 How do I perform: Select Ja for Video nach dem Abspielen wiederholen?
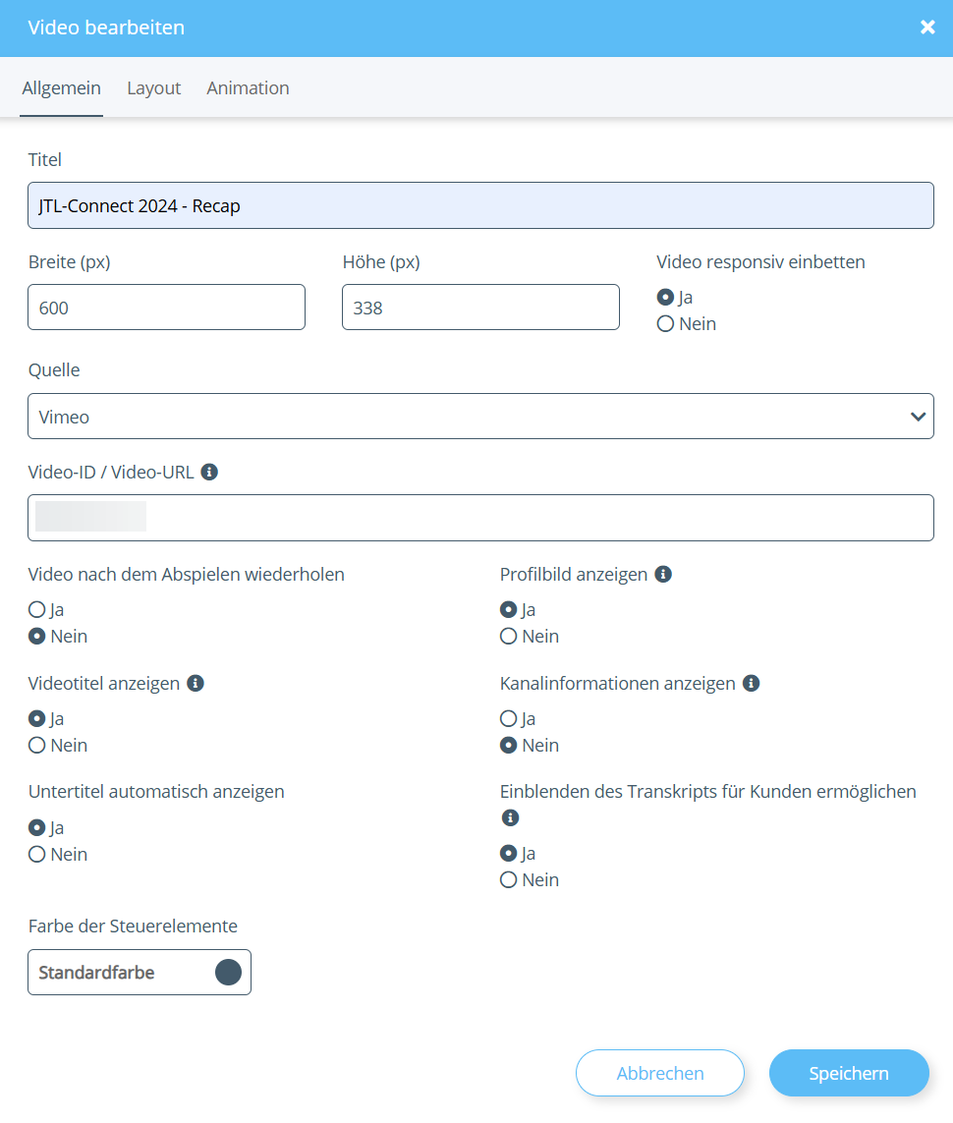click(37, 610)
